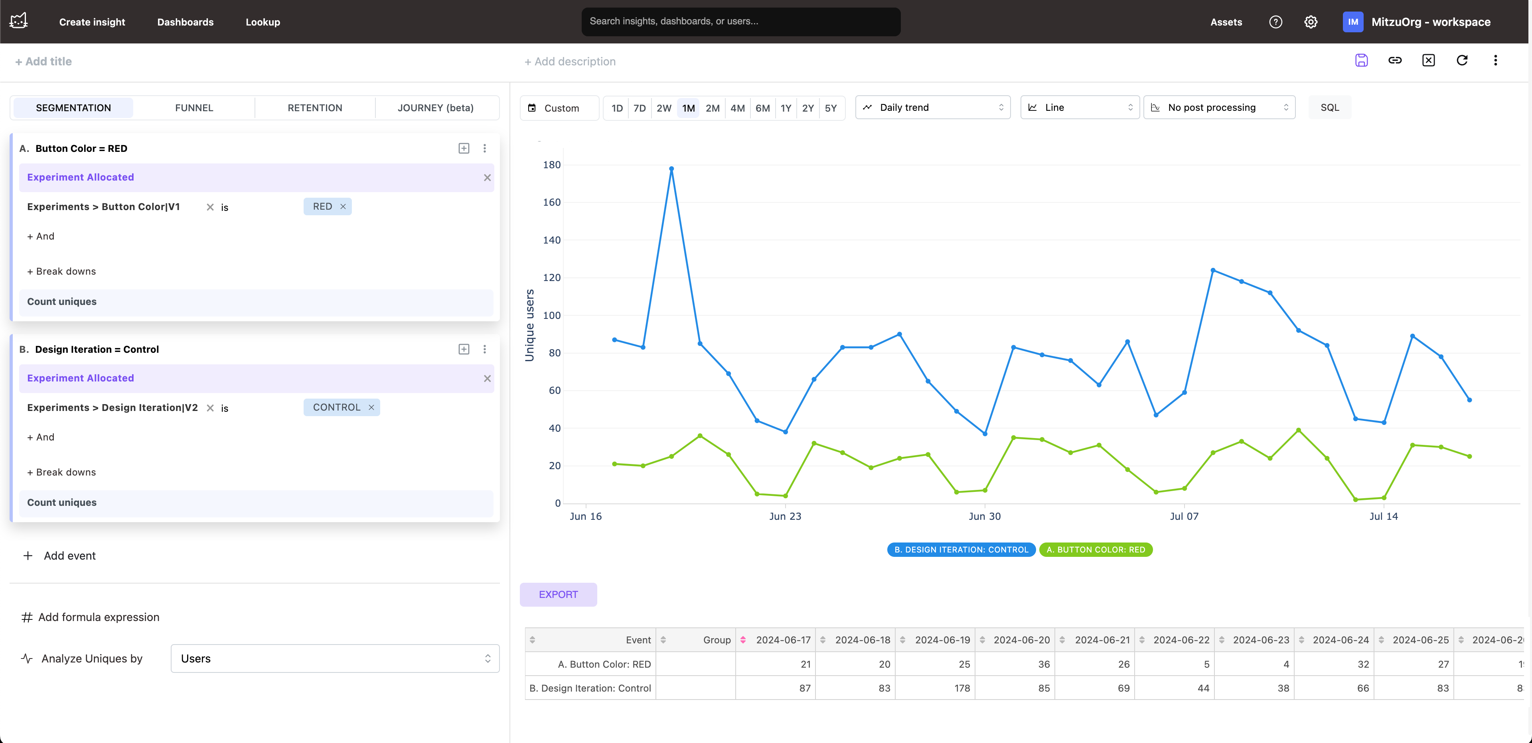This screenshot has height=743, width=1532.
Task: Switch to the FUNNEL tab
Action: [194, 108]
